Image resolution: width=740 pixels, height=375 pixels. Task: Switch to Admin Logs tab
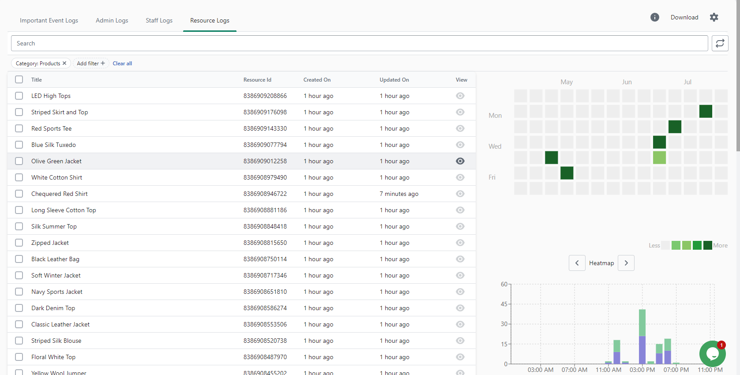pos(112,20)
